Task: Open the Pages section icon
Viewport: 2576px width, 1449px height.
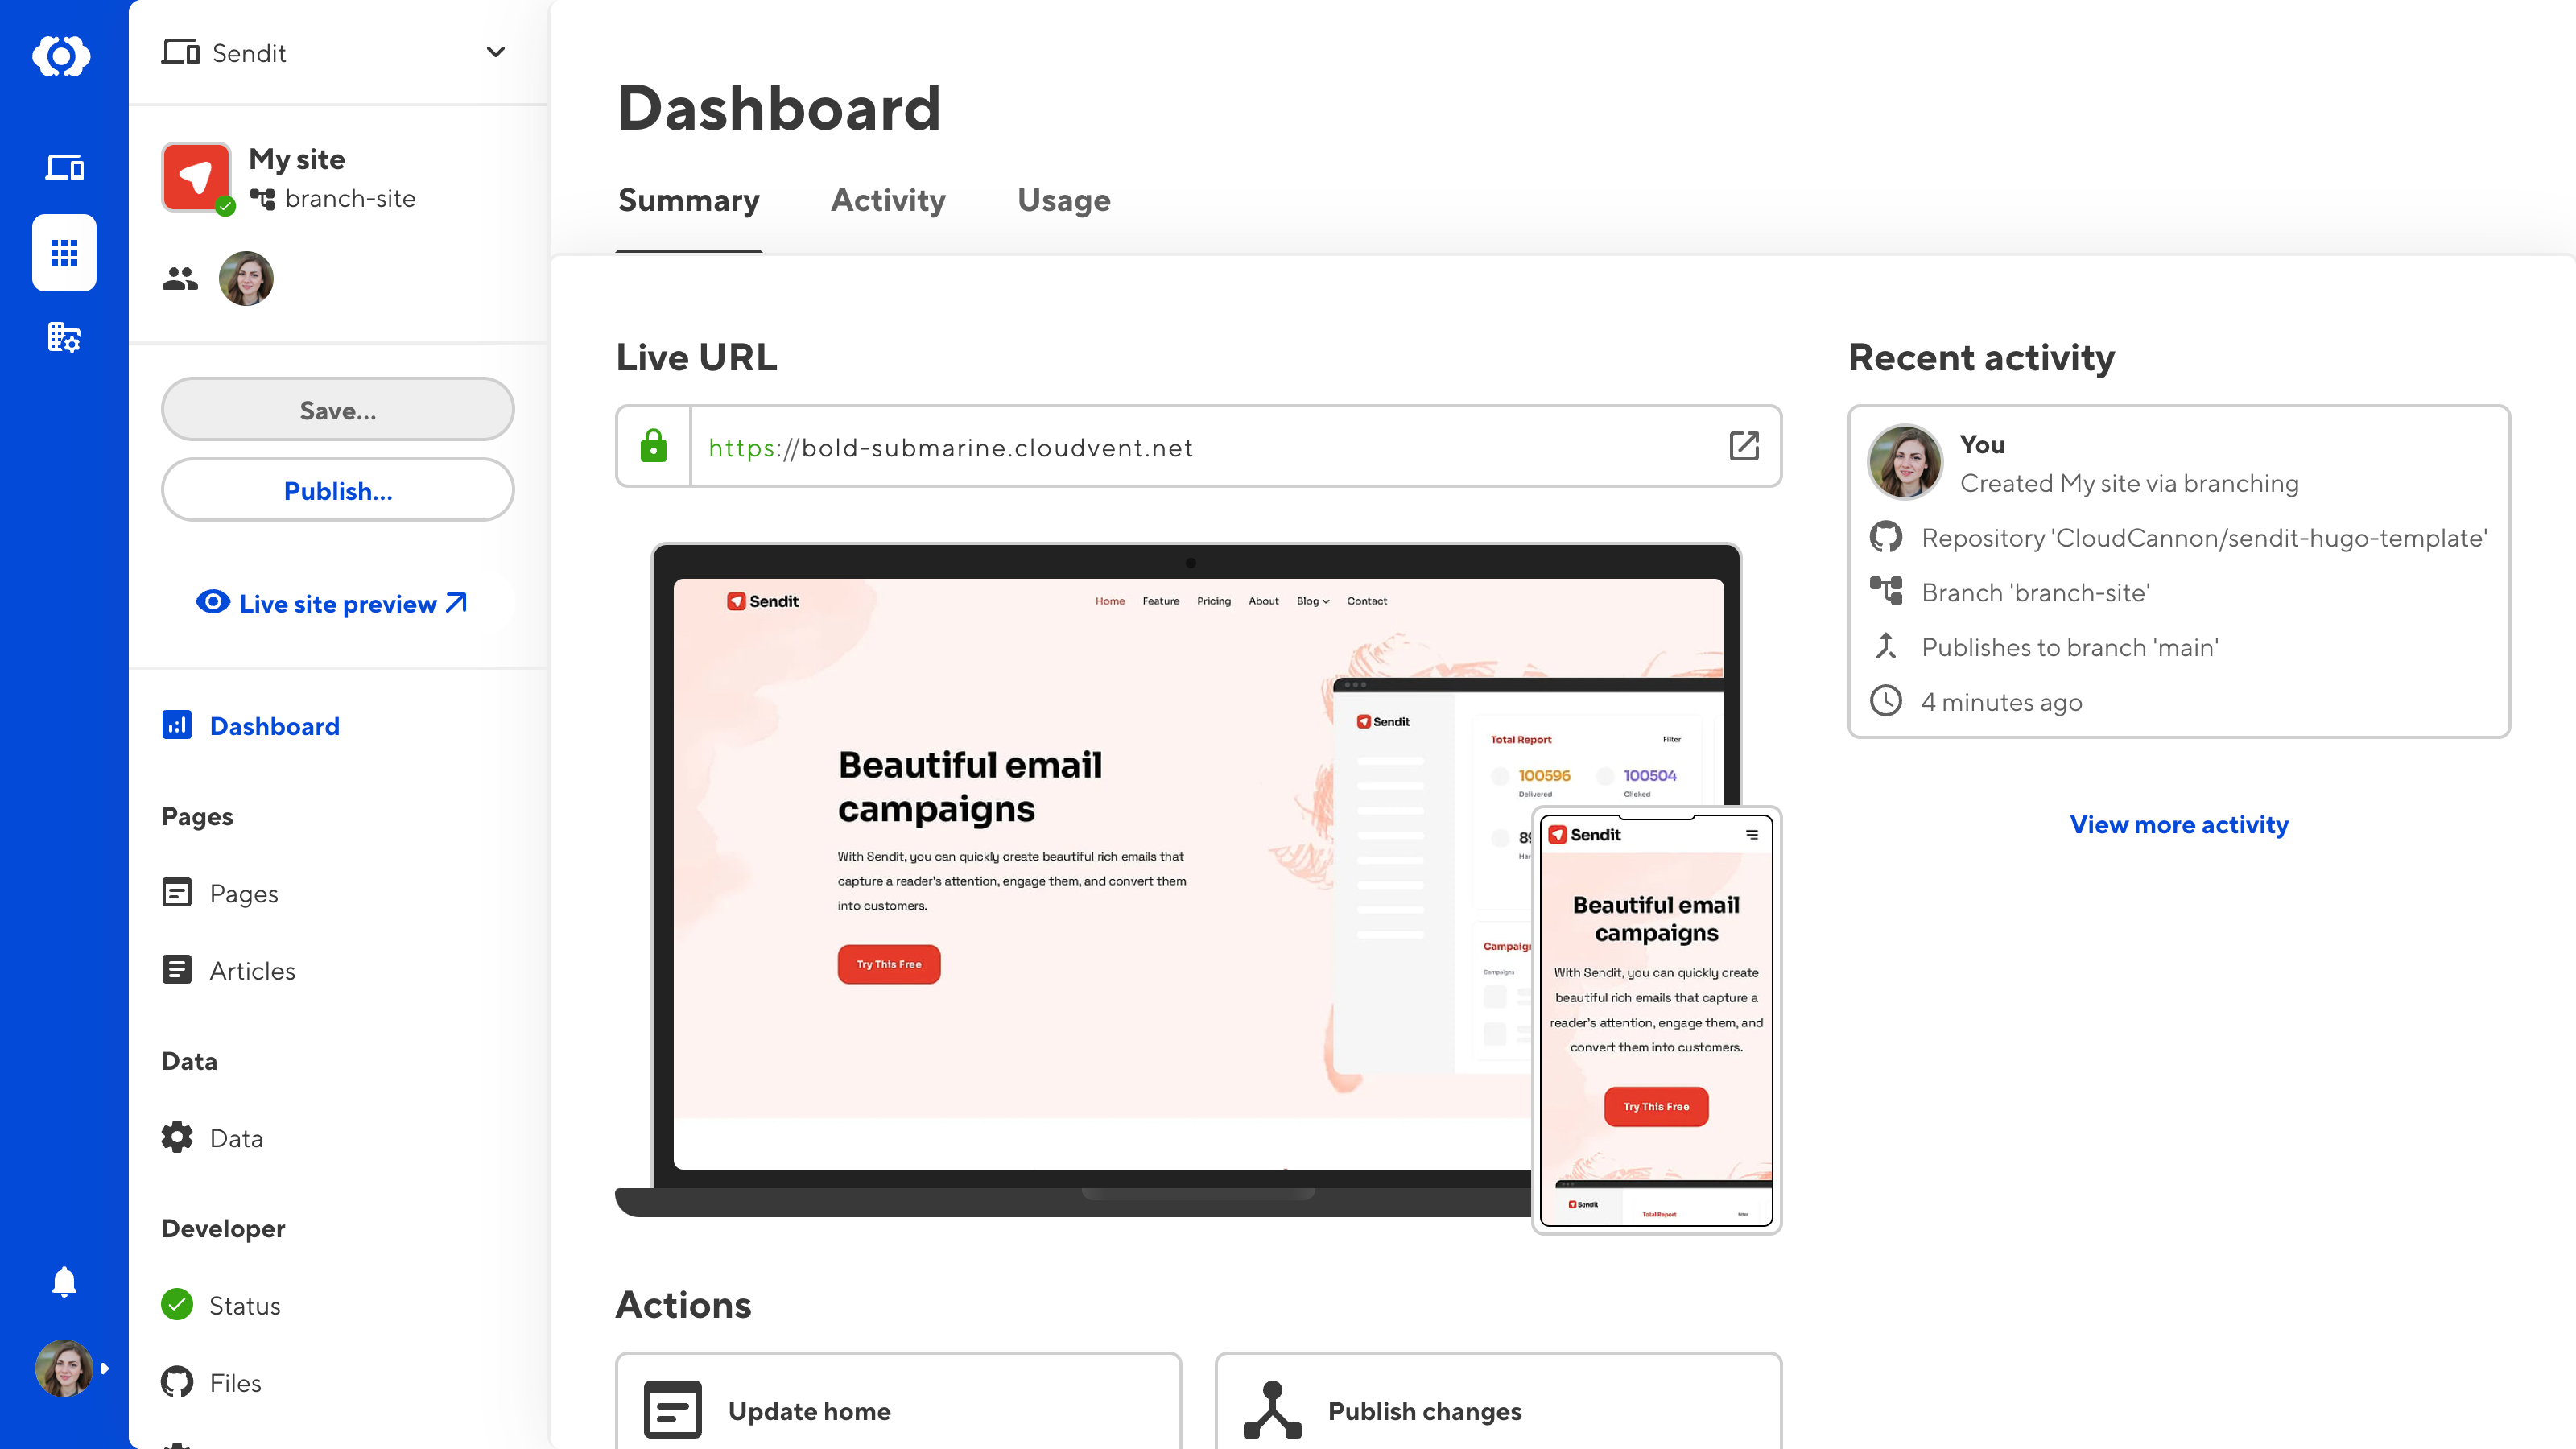Action: (x=175, y=892)
